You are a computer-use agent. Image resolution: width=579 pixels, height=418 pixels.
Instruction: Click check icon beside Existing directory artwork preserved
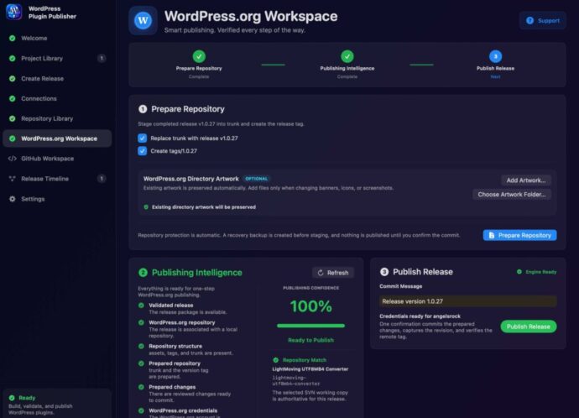[146, 207]
